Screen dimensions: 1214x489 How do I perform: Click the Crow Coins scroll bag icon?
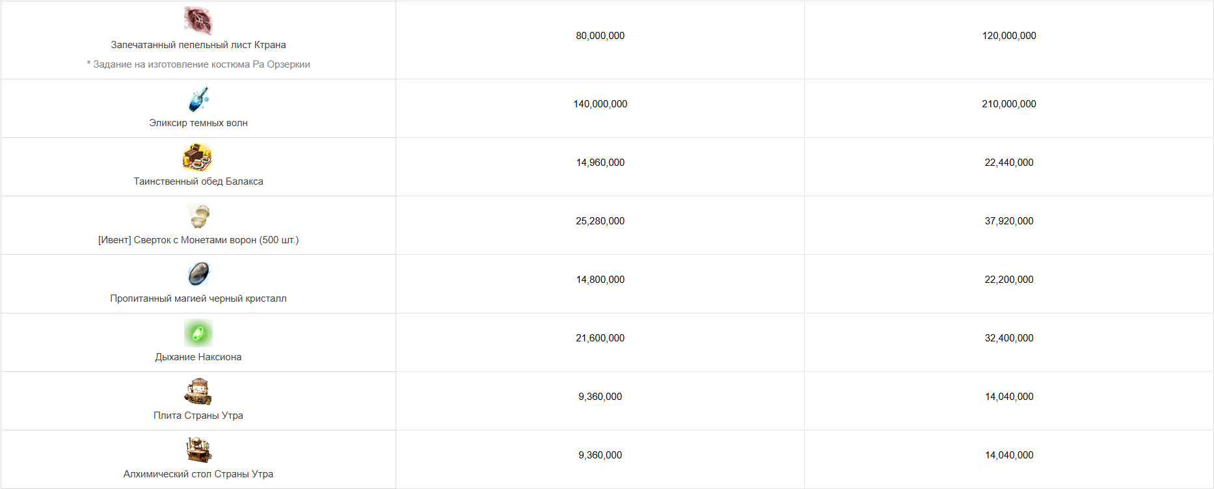point(198,216)
